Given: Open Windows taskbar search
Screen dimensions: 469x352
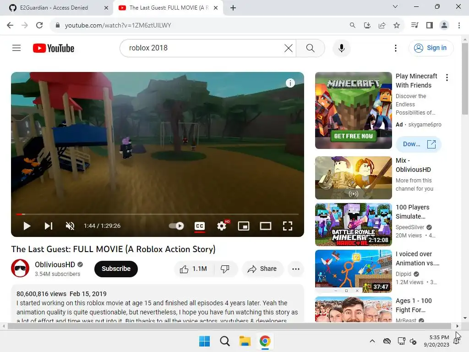Looking at the screenshot, I should 224,341.
